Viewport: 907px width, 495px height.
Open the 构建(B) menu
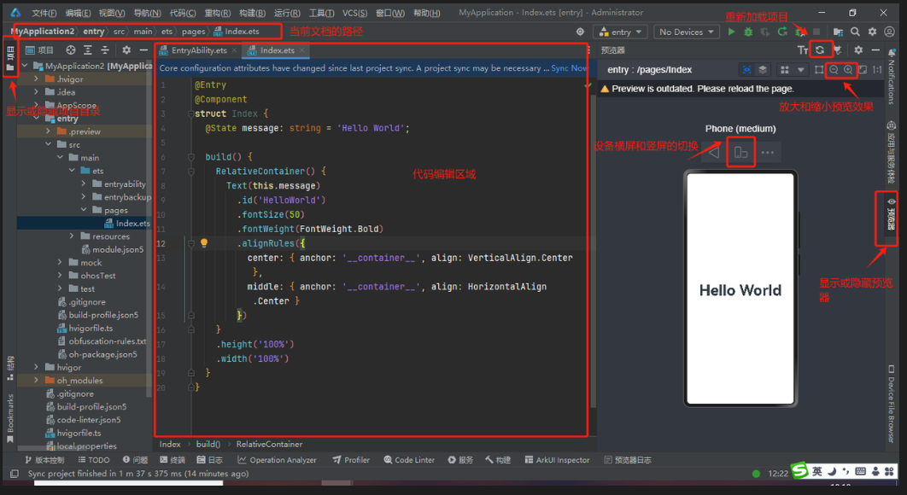click(252, 13)
